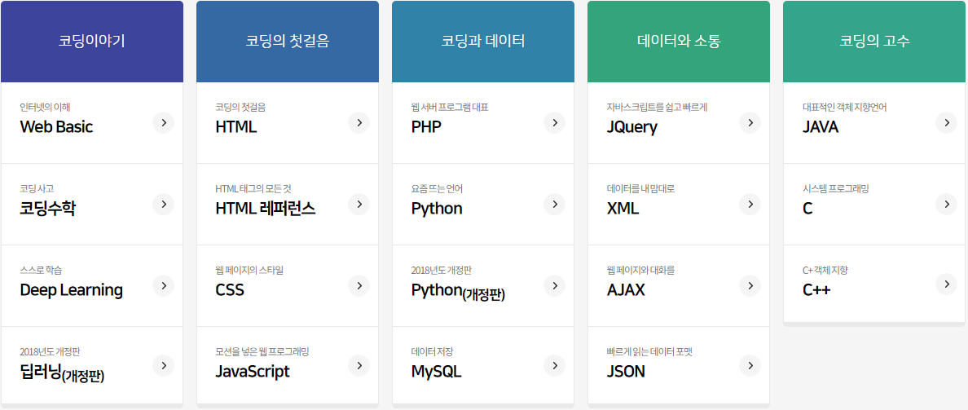968x410 pixels.
Task: Open Python(개정판) using its arrow icon
Action: click(554, 285)
